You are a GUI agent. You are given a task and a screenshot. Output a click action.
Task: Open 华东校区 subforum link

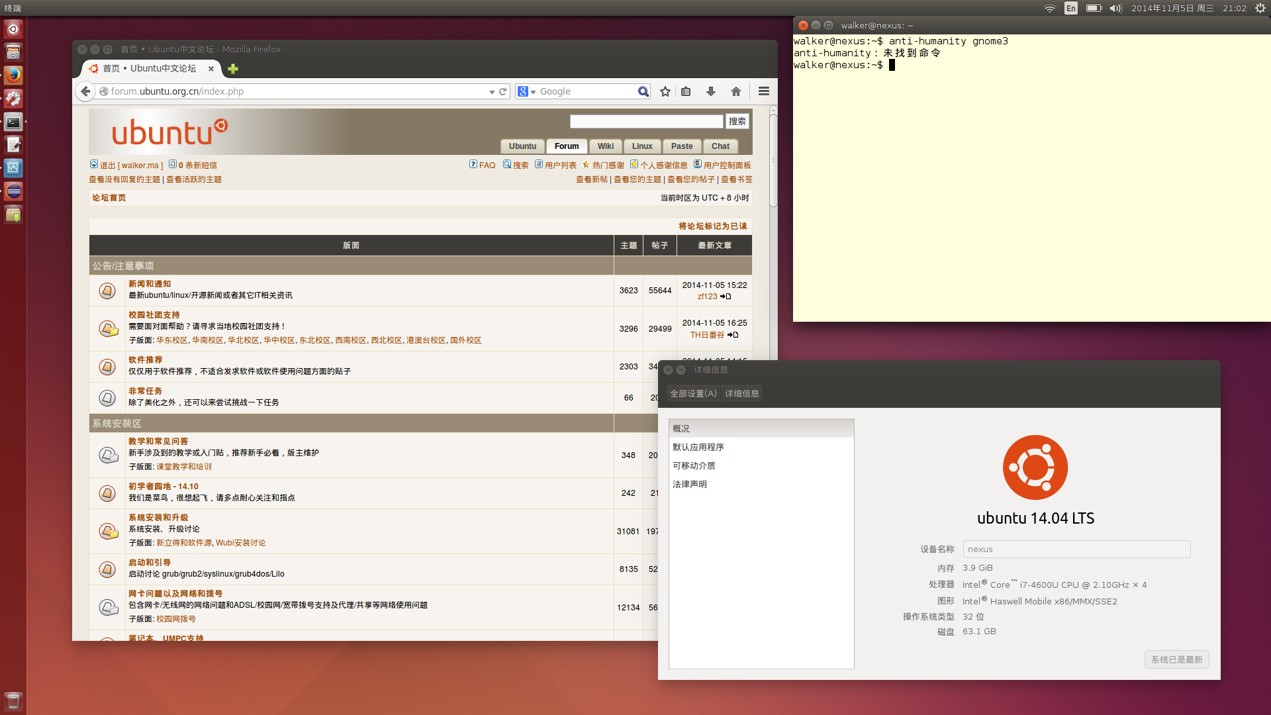172,340
